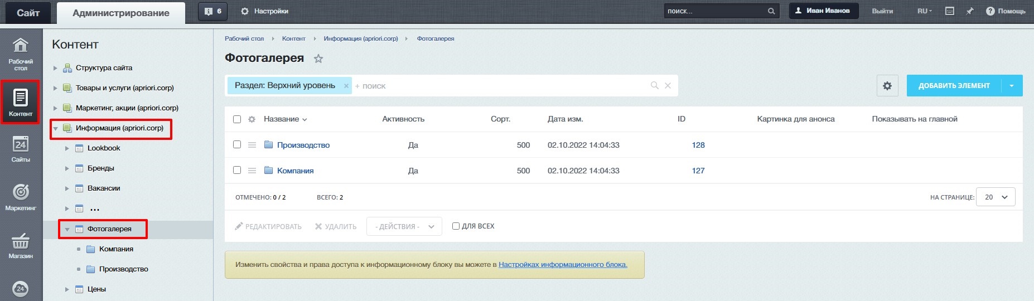Open the Маркетинг sidebar section
This screenshot has width=1034, height=301.
[x=21, y=197]
